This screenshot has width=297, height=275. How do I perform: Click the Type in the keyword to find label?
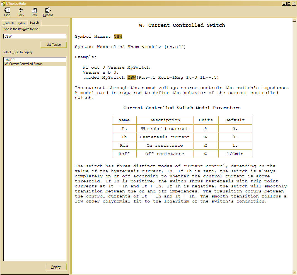point(21,29)
